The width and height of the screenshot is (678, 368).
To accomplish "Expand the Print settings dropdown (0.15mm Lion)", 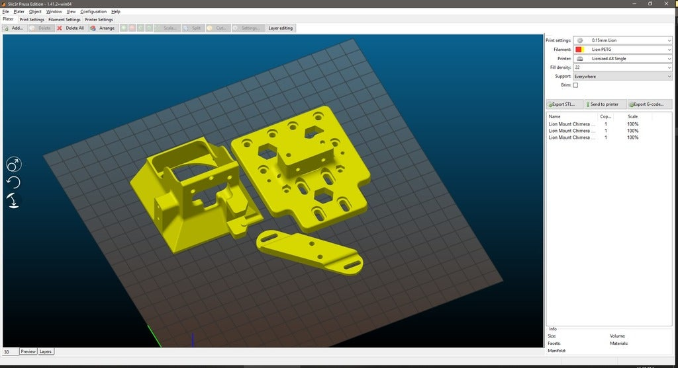I will click(622, 40).
